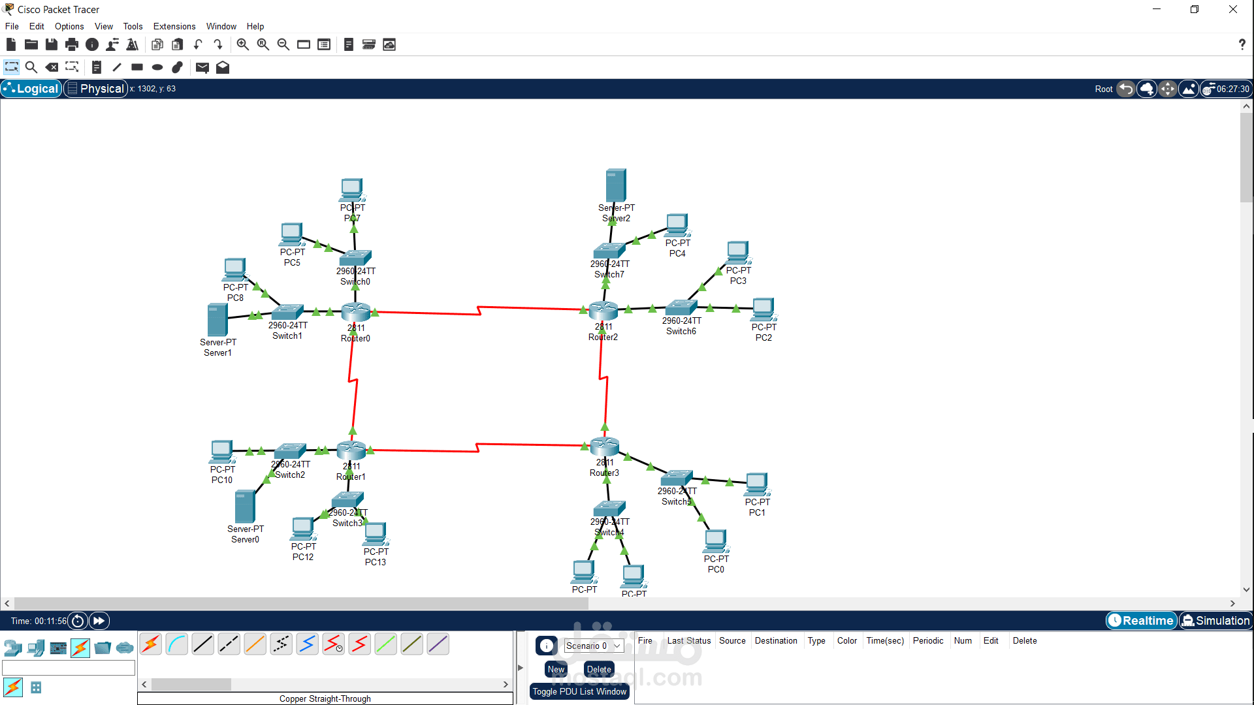Choose the orange Fiber cable
The image size is (1254, 705).
[x=255, y=644]
